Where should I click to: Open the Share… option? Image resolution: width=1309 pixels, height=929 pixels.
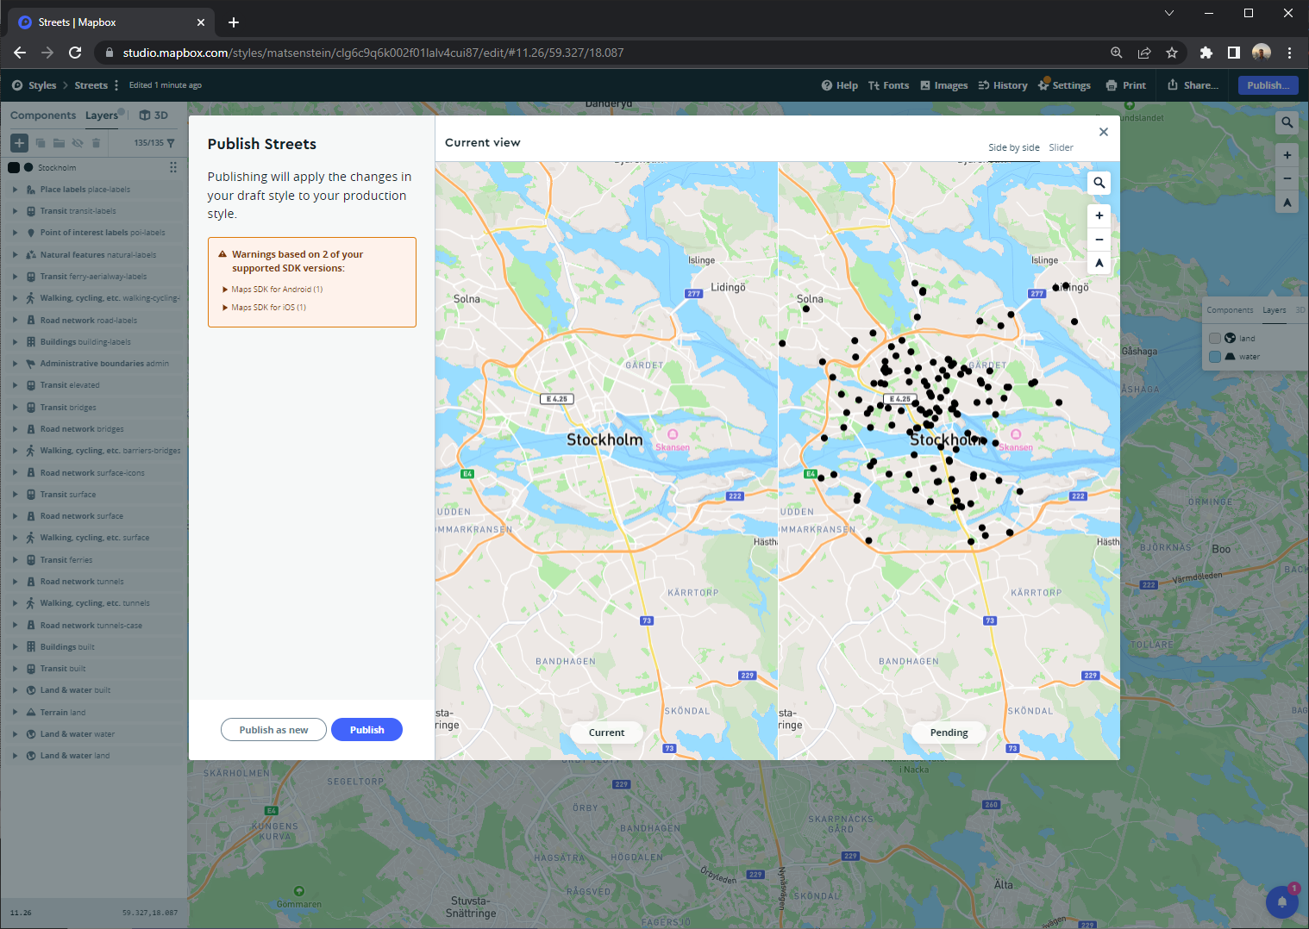[x=1193, y=85]
